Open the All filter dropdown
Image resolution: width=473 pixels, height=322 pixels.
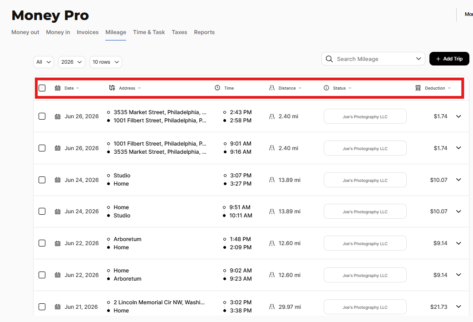[44, 62]
